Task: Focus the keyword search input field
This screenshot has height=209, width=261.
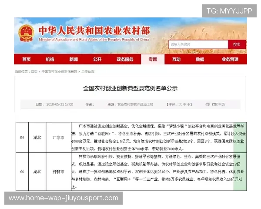Action: pyautogui.click(x=198, y=44)
